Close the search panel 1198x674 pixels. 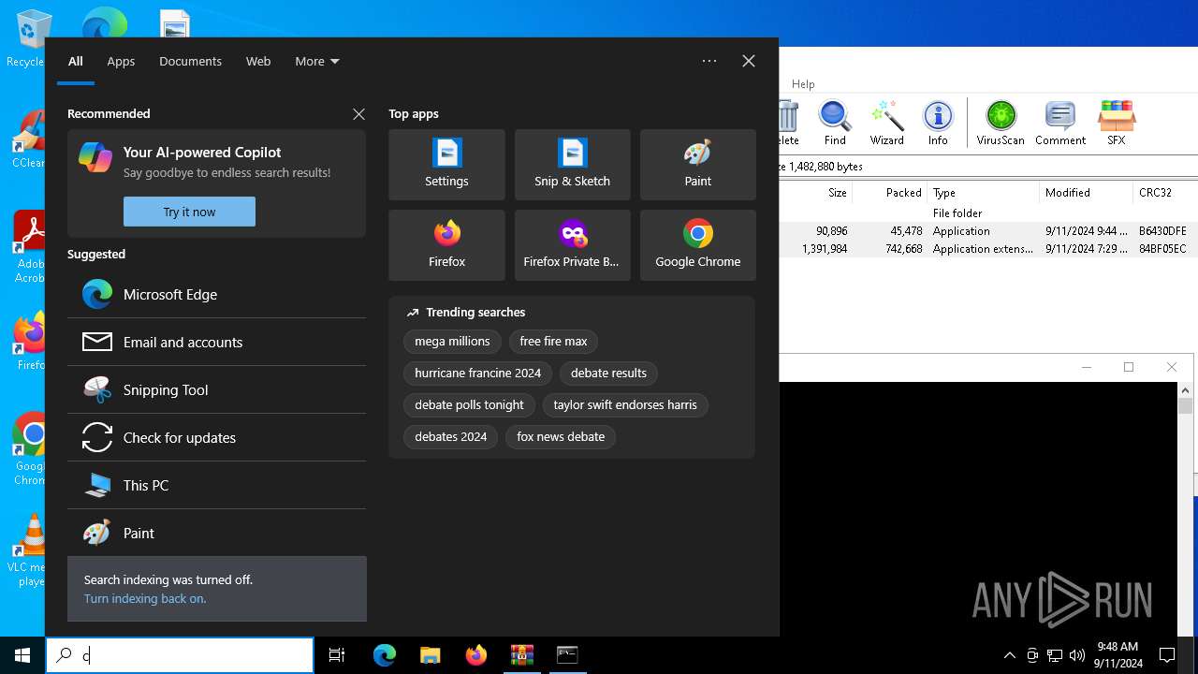748,61
